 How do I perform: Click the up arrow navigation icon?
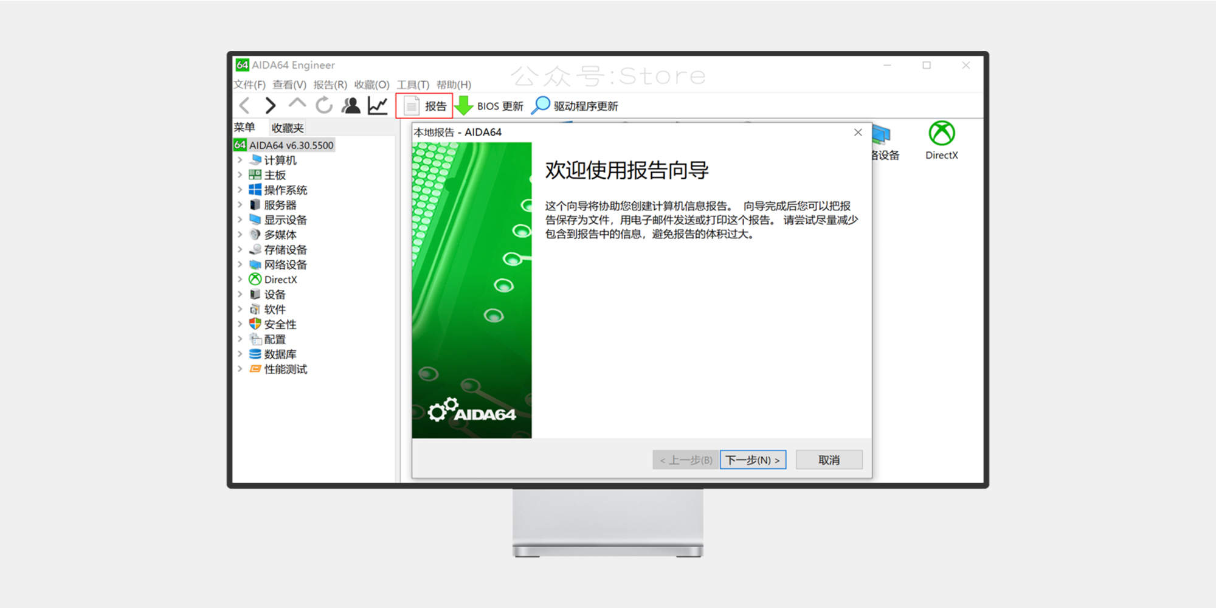tap(297, 105)
